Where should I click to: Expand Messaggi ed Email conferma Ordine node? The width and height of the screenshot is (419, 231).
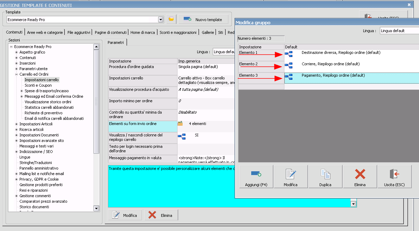click(21, 96)
